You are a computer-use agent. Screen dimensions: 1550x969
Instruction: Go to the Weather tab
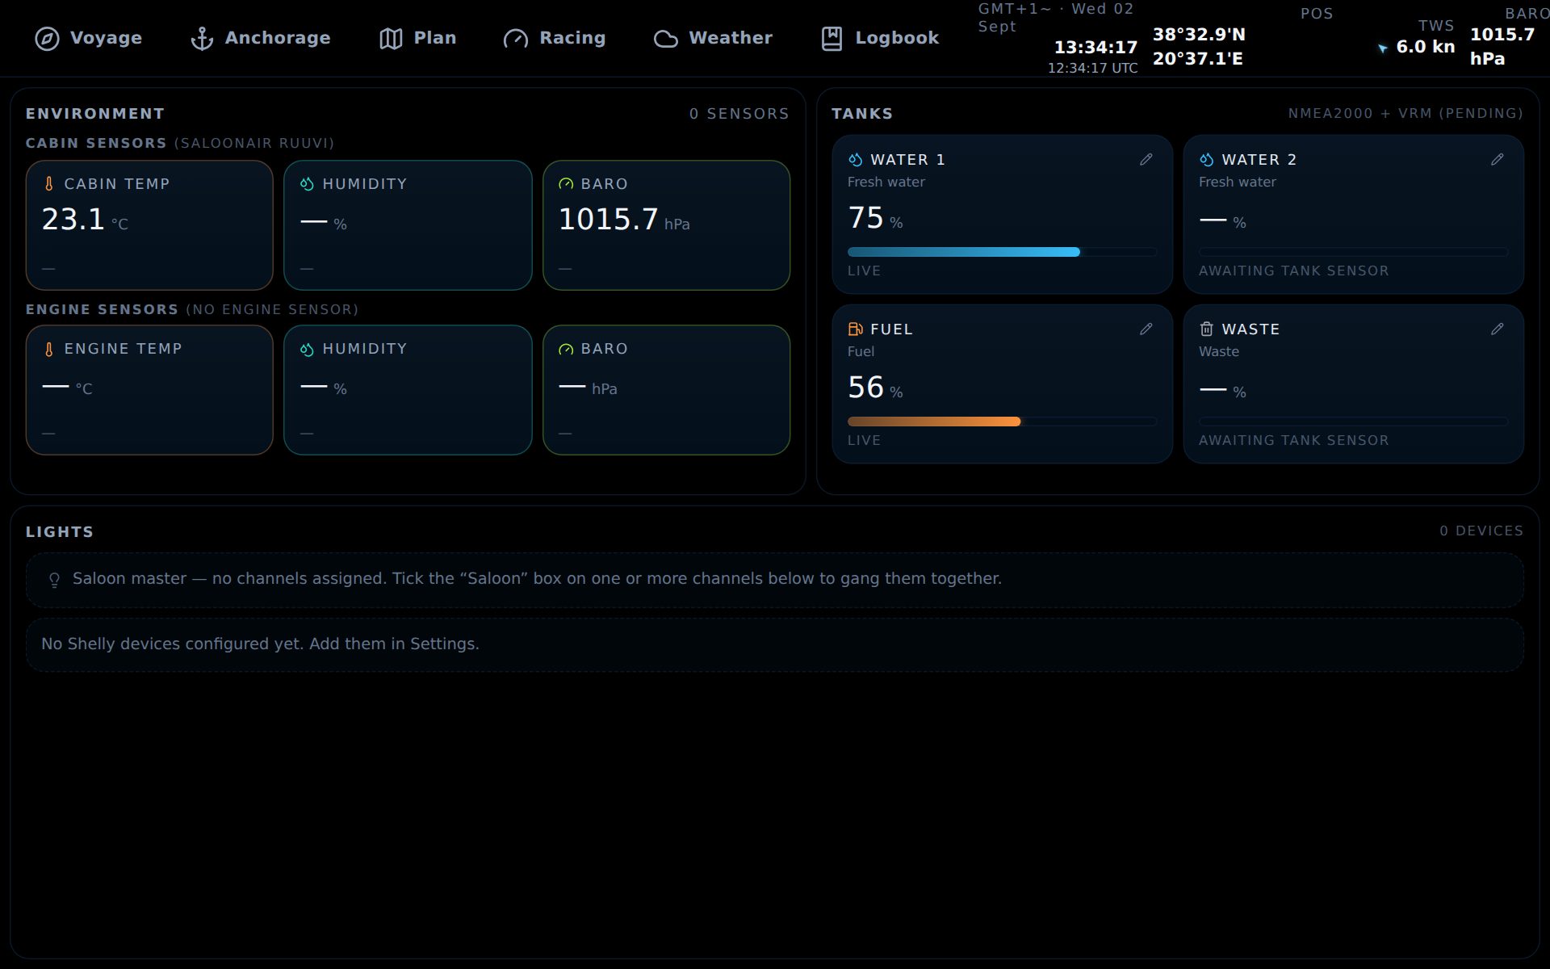coord(713,38)
